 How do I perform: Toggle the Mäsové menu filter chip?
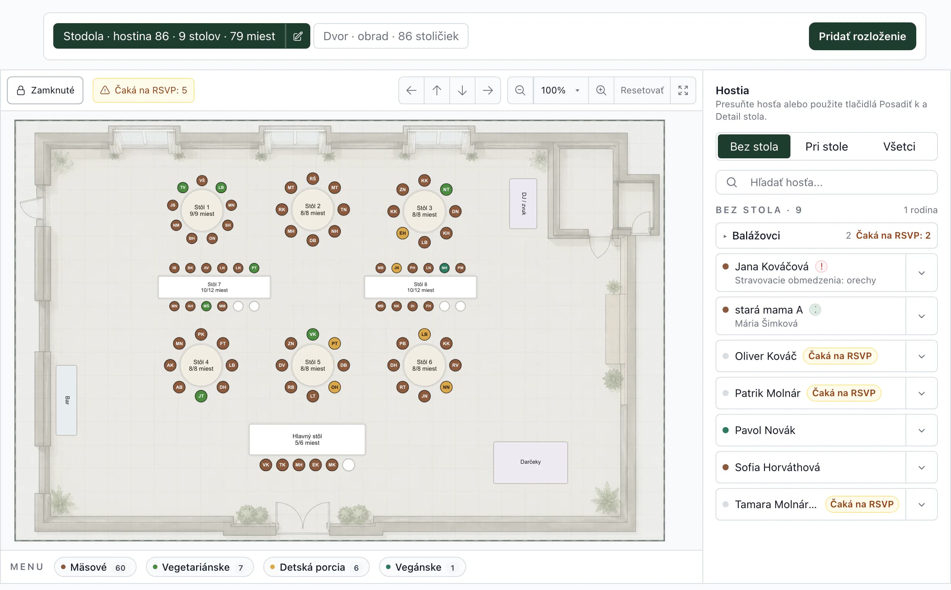click(95, 567)
